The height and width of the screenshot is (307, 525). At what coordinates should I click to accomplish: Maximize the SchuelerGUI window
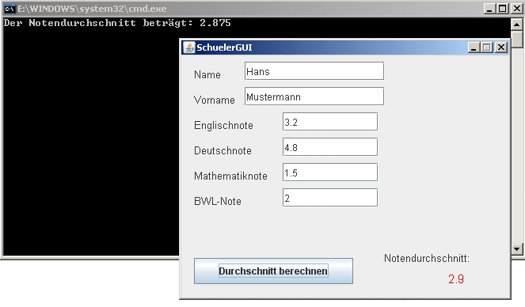[x=487, y=47]
